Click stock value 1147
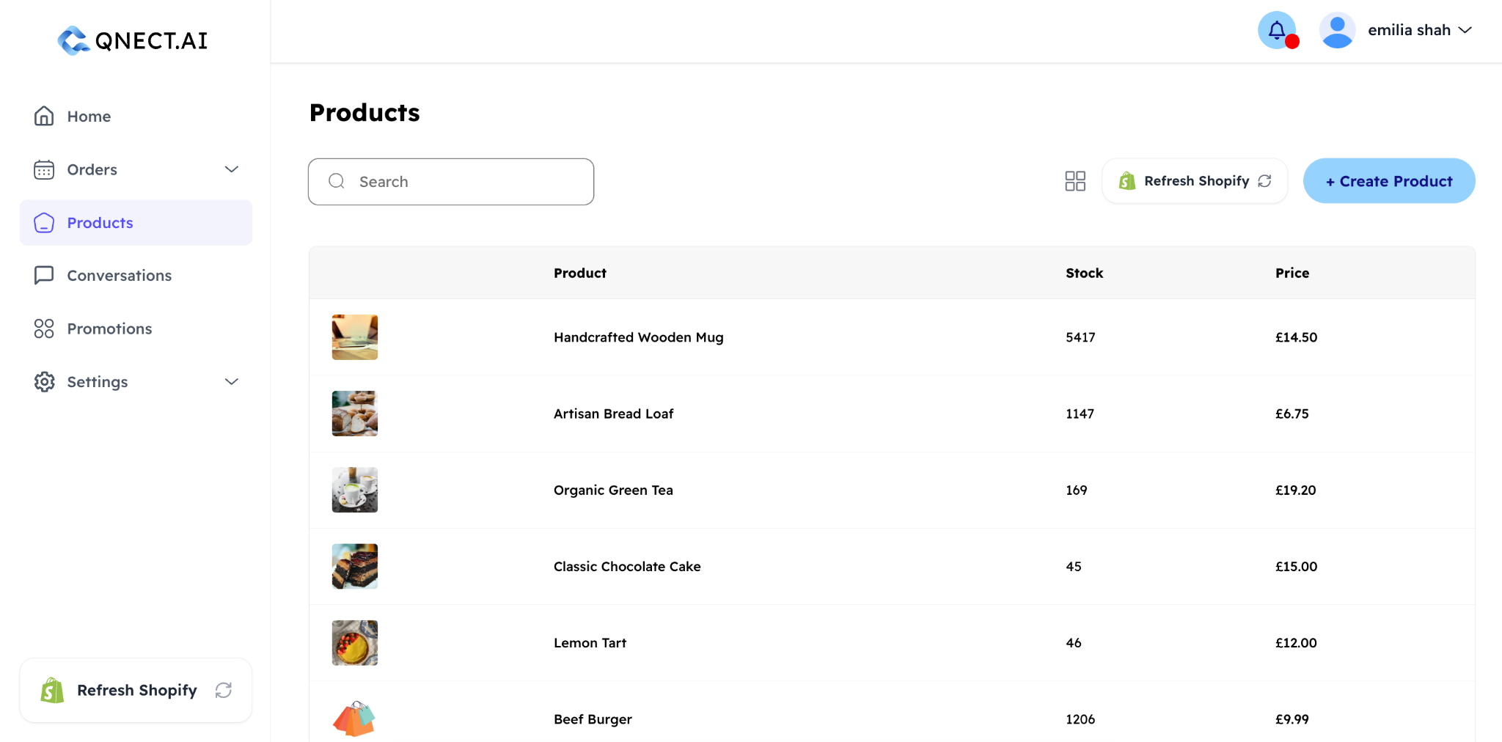 1080,414
